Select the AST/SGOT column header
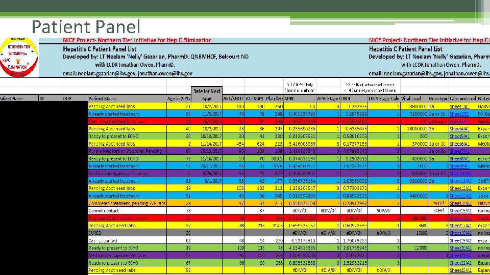490x275 pixels. tap(233, 98)
